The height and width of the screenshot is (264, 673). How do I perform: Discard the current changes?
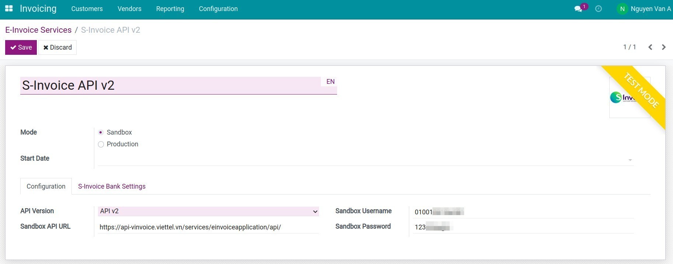click(x=57, y=47)
